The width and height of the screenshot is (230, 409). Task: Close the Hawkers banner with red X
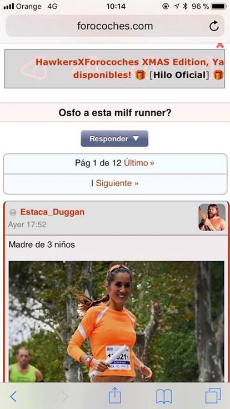pyautogui.click(x=220, y=45)
